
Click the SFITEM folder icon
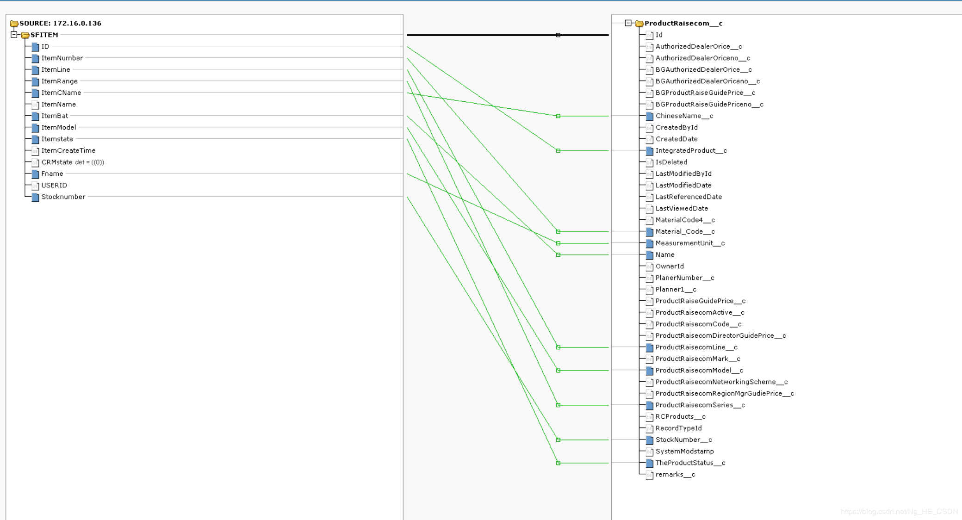(x=25, y=35)
